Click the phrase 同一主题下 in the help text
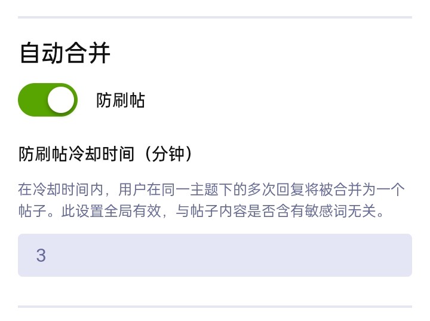 click(x=197, y=191)
